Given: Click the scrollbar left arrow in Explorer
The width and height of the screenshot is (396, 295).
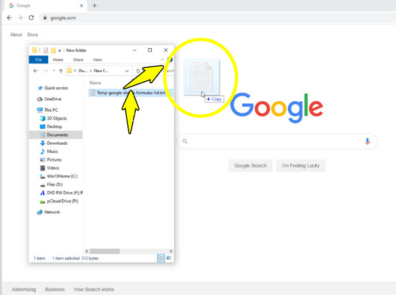Looking at the screenshot, I should 86,251.
